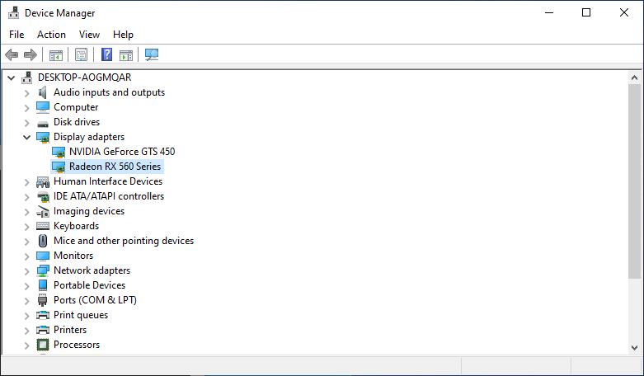Click the NVIDIA GeForce GTS 450 adapter icon

[x=59, y=152]
